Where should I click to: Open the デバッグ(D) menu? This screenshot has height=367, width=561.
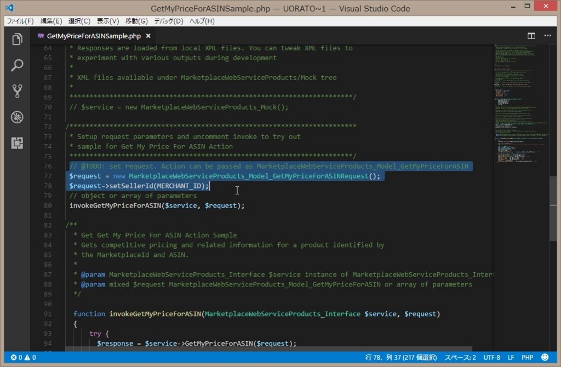click(x=169, y=21)
